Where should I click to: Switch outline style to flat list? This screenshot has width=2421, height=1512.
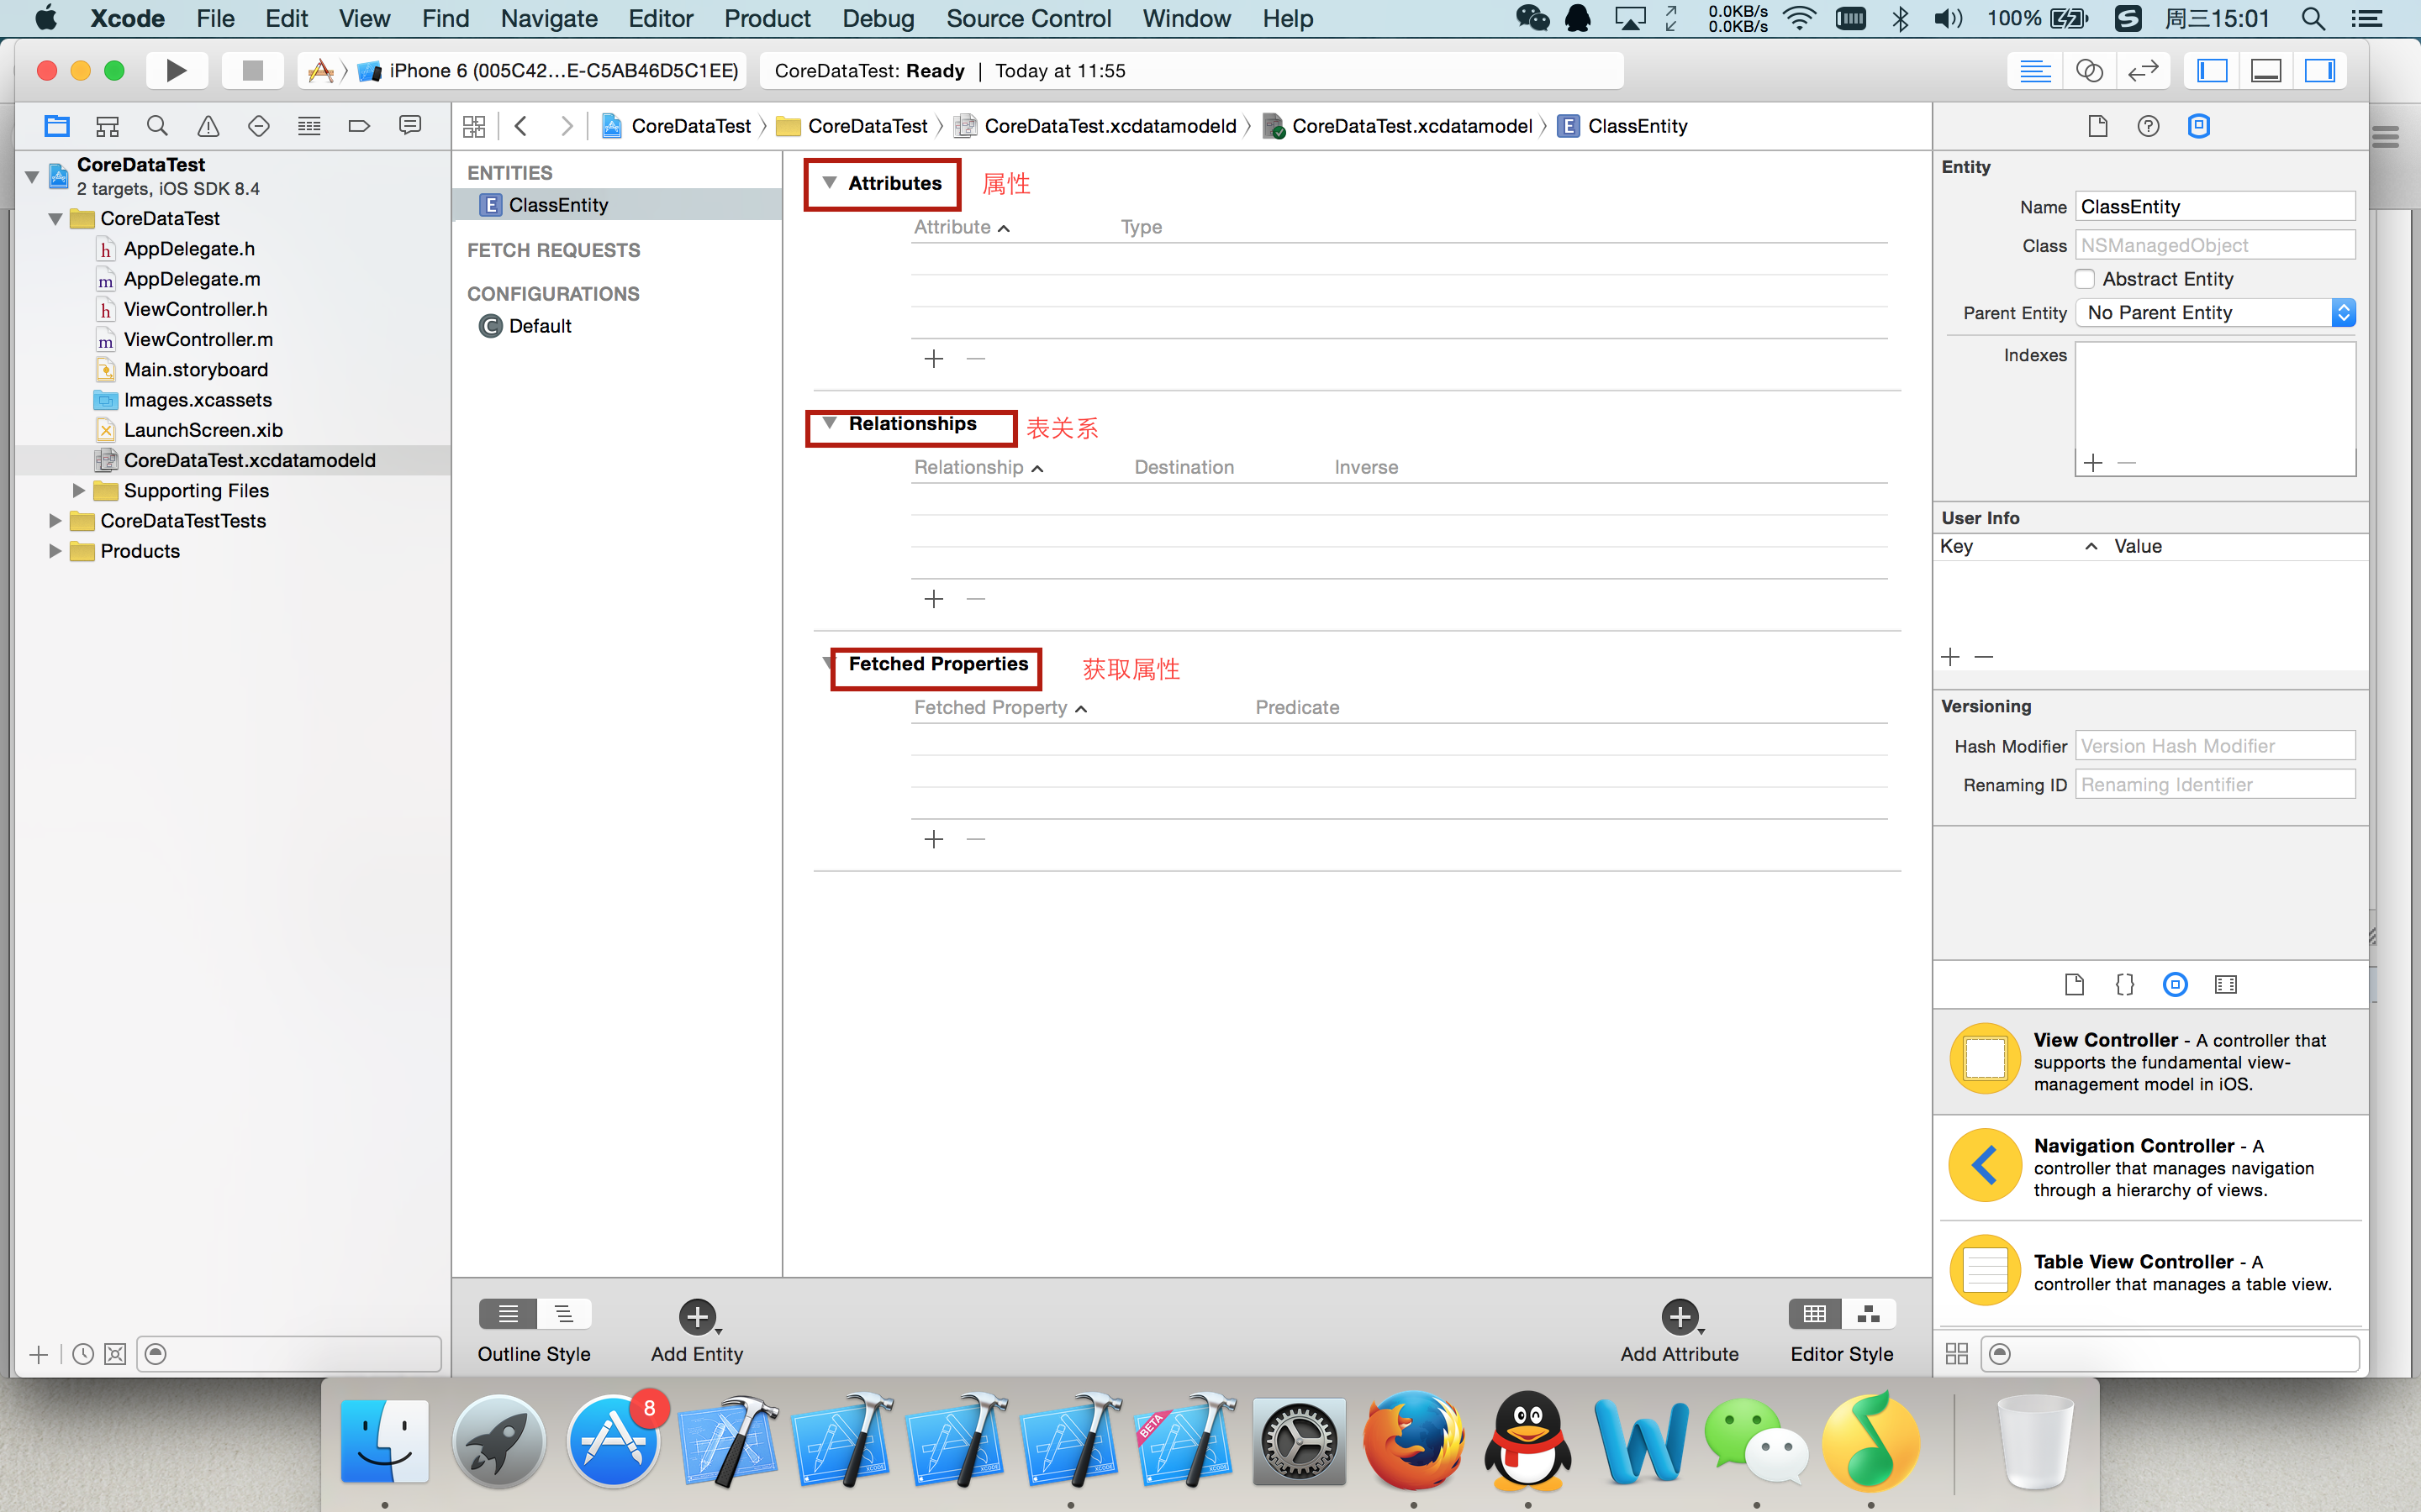509,1314
